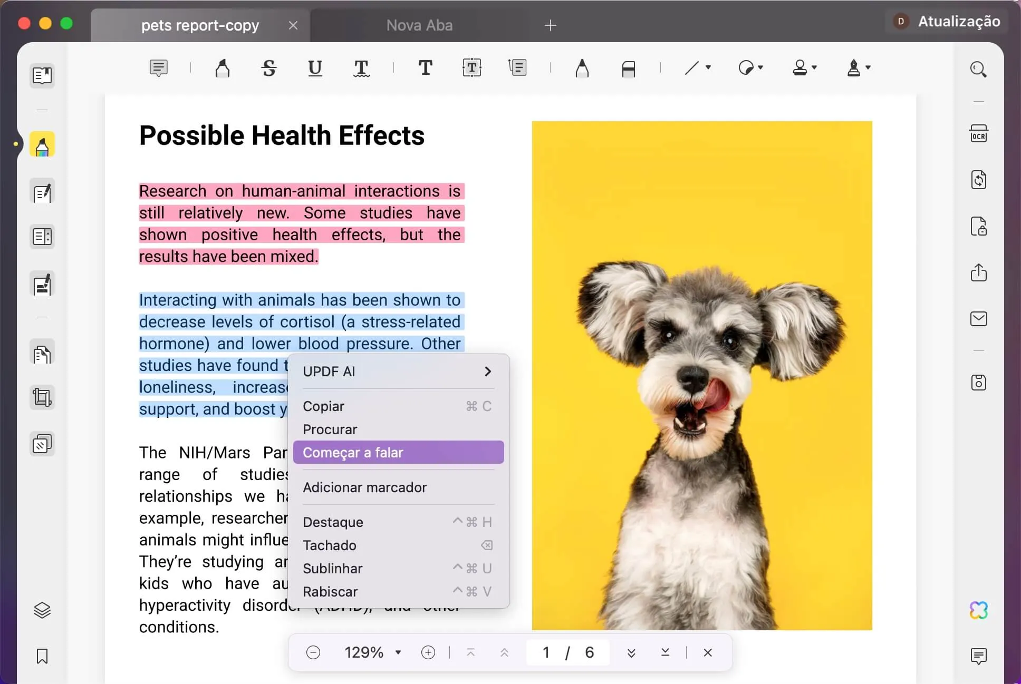The width and height of the screenshot is (1021, 684).
Task: Choose Adicionar marcador menu entry
Action: 398,487
